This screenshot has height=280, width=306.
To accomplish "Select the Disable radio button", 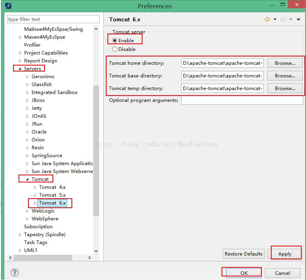I will (115, 49).
